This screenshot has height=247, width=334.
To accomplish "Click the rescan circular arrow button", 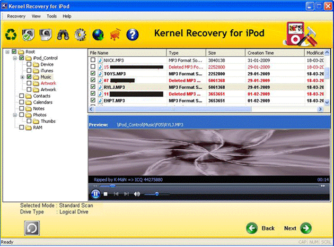I will click(x=32, y=228).
